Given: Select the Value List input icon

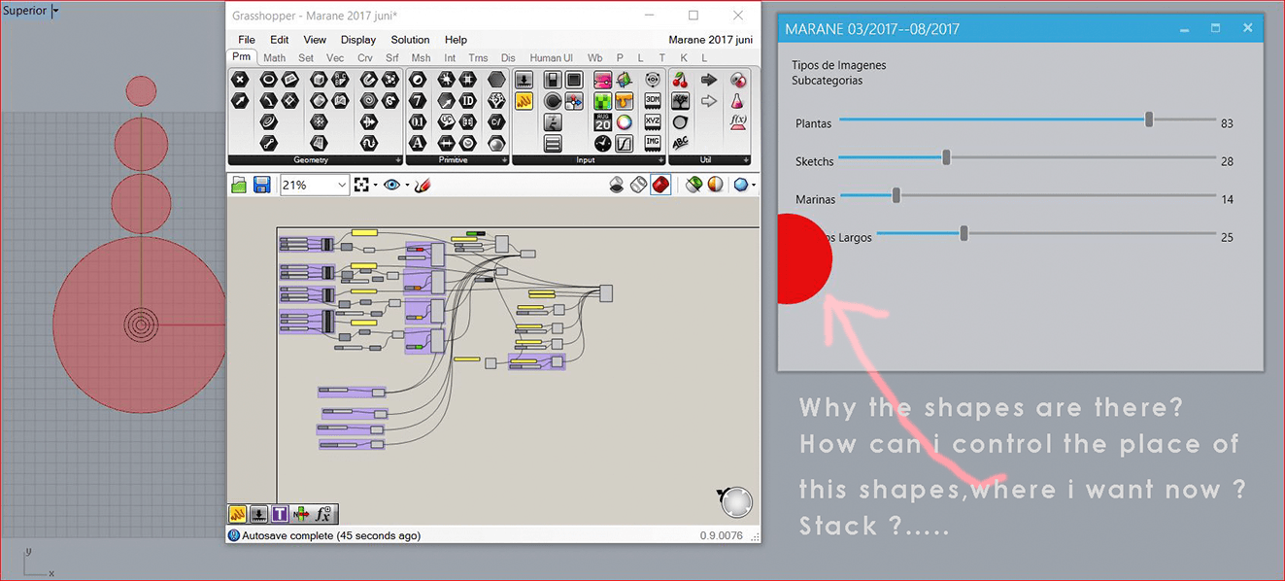Looking at the screenshot, I should click(x=553, y=144).
